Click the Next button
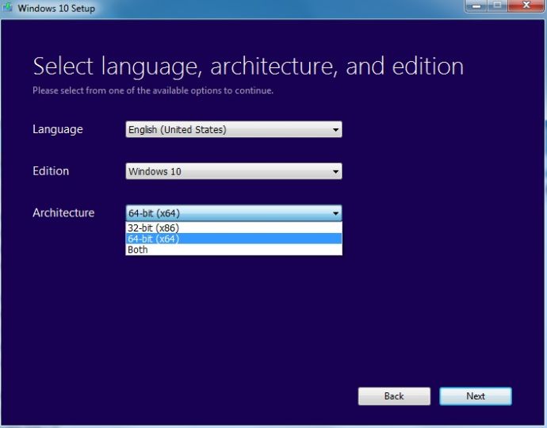 [476, 396]
